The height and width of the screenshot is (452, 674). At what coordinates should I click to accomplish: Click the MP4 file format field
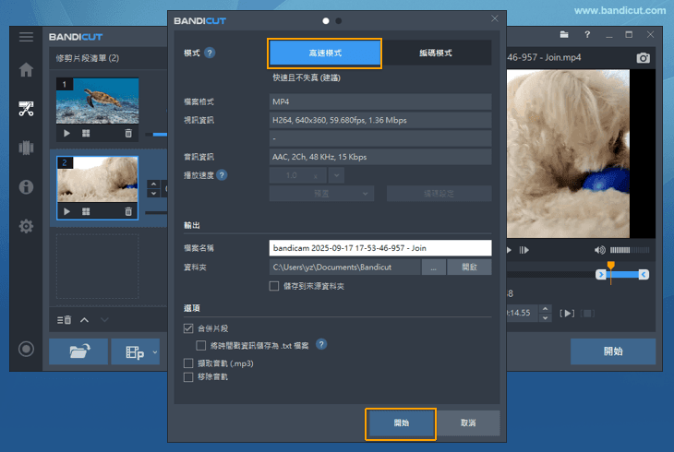[x=380, y=101]
